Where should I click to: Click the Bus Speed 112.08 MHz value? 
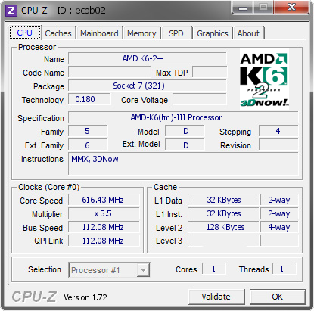point(104,227)
